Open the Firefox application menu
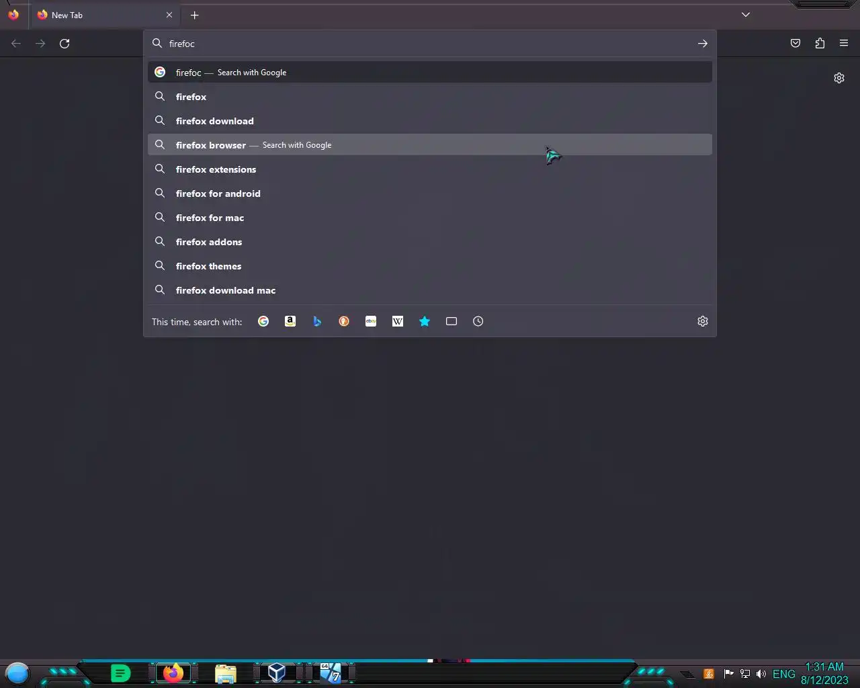Viewport: 860px width, 688px height. point(844,44)
